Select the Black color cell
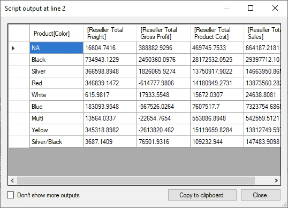 (x=56, y=60)
